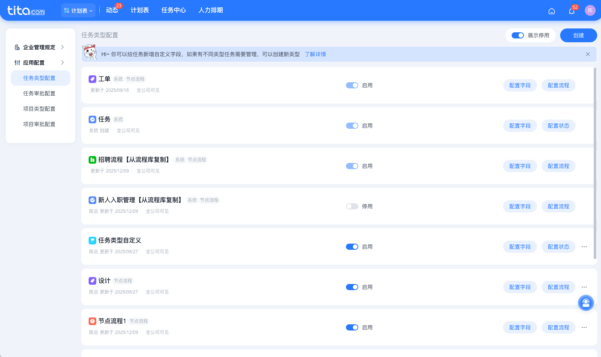Toggle the 启用 switch for 工单
This screenshot has height=357, width=601.
[x=352, y=85]
